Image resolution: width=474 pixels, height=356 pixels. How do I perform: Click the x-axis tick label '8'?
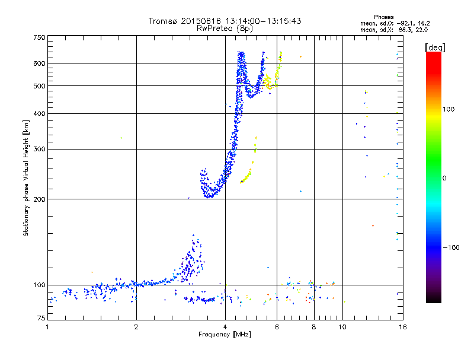314,327
